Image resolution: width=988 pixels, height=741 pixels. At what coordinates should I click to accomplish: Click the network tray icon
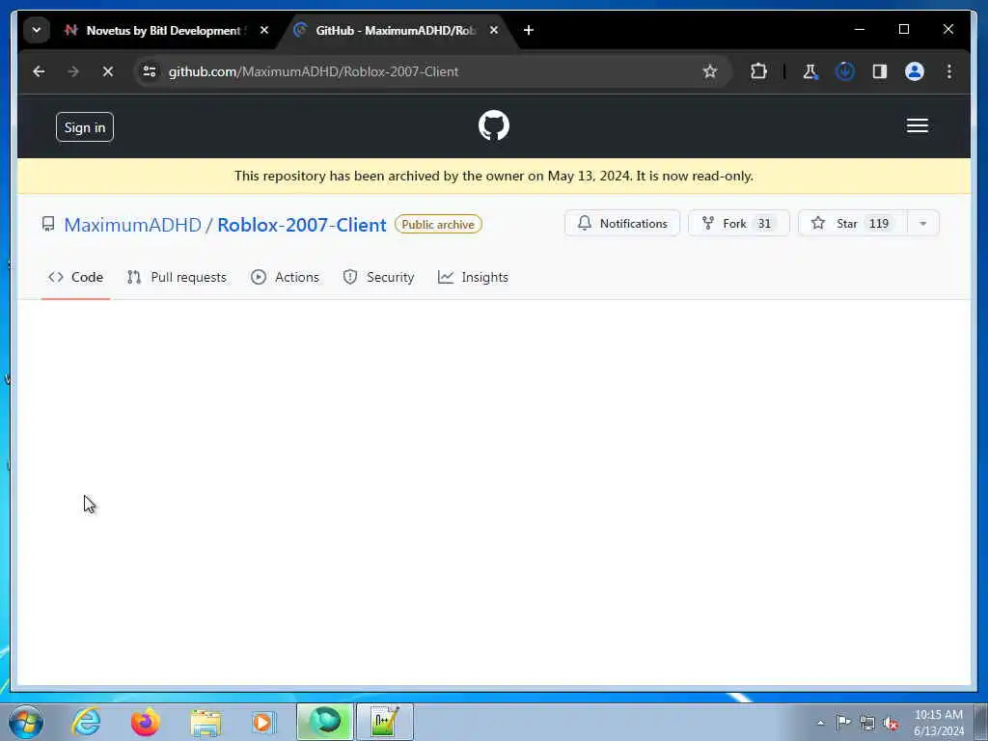(x=867, y=723)
